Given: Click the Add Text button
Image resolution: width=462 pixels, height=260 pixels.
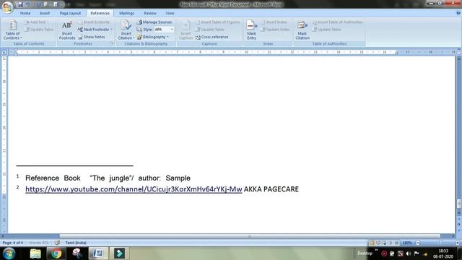Looking at the screenshot, I should tap(38, 22).
